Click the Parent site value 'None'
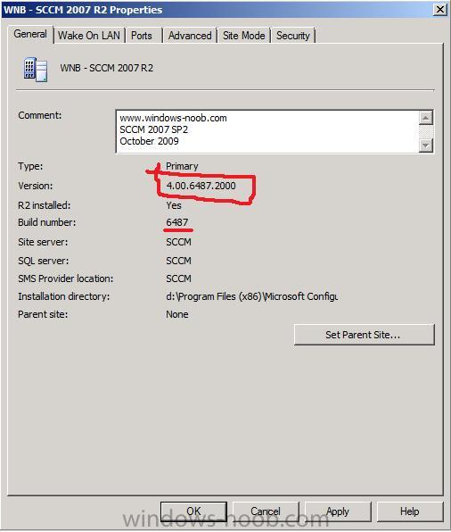Screen dimensions: 451x532 pos(177,314)
